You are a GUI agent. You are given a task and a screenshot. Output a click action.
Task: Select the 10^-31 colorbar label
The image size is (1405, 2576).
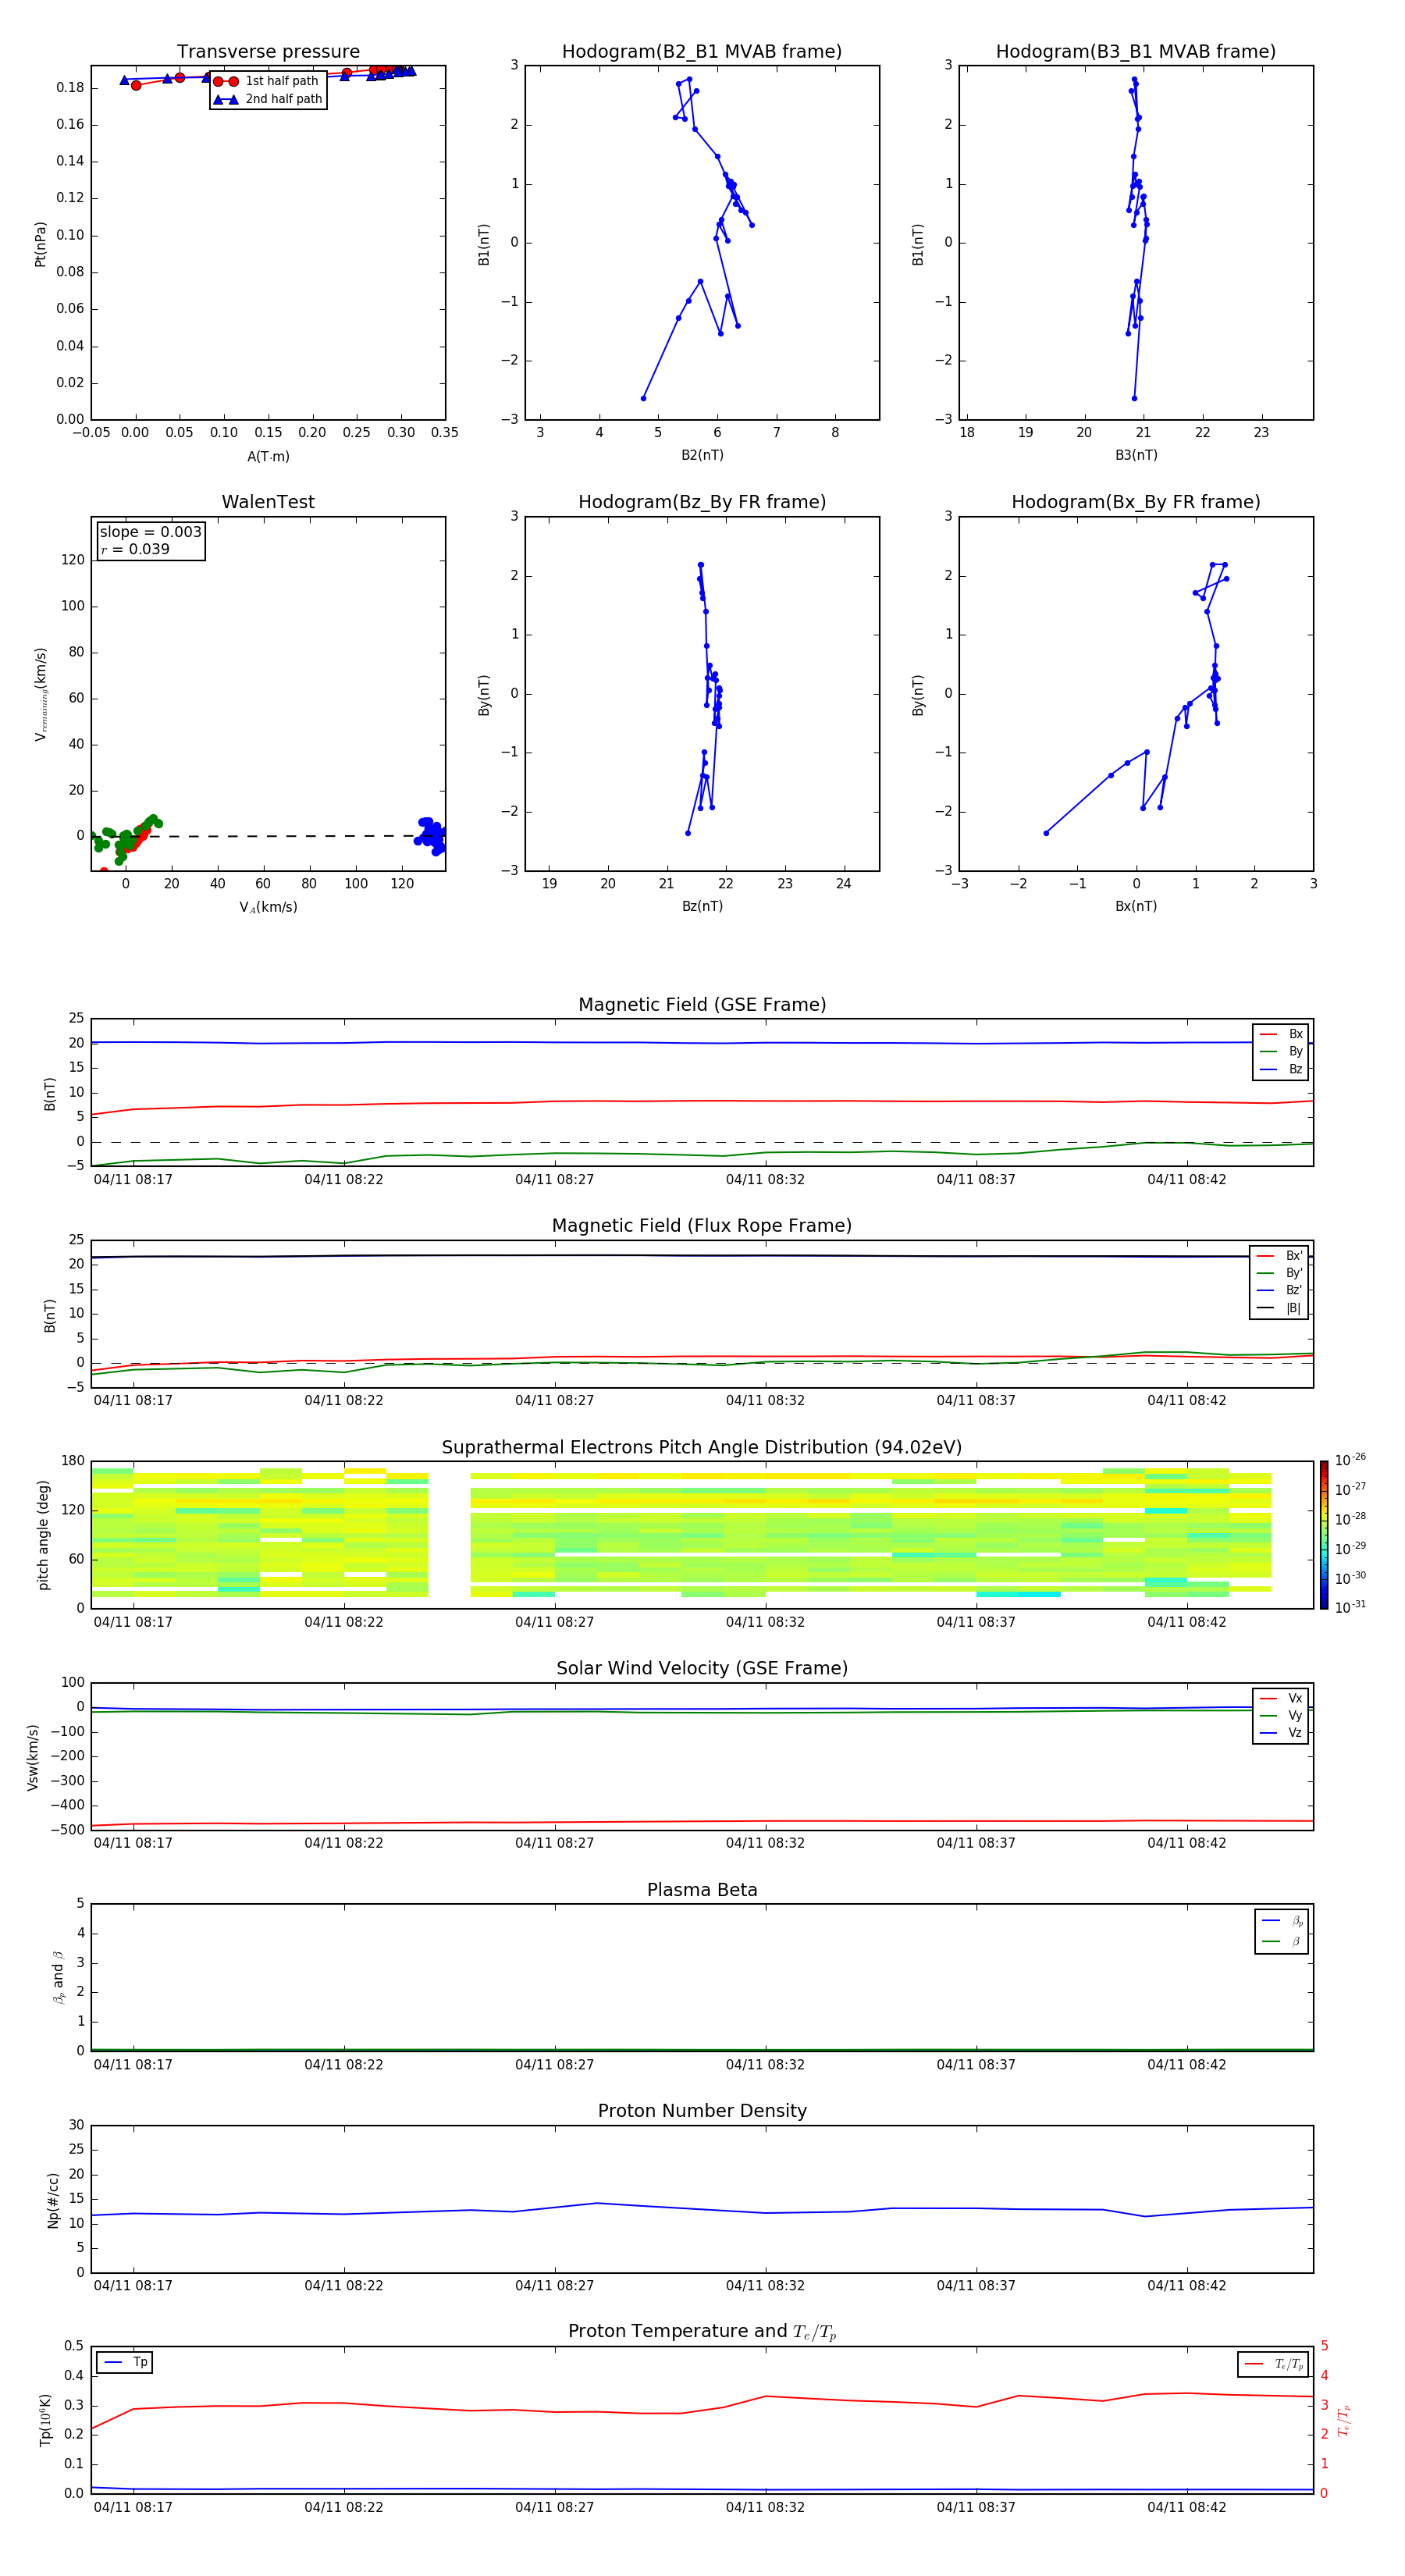(1350, 1607)
